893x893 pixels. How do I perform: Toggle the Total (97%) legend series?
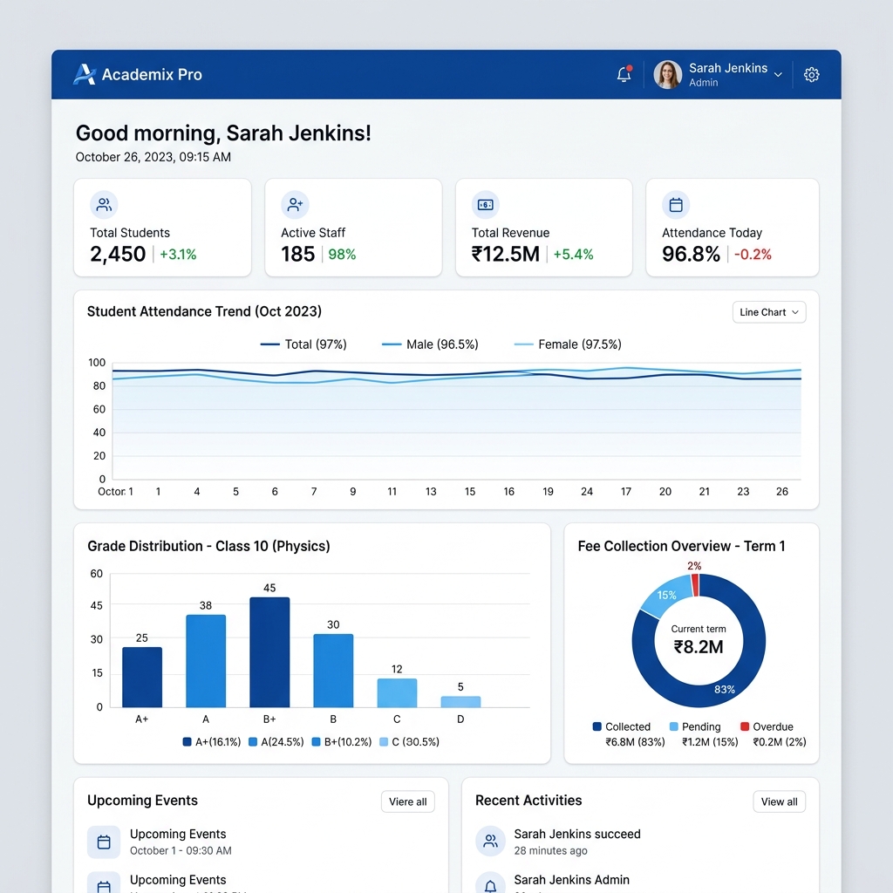pyautogui.click(x=303, y=344)
